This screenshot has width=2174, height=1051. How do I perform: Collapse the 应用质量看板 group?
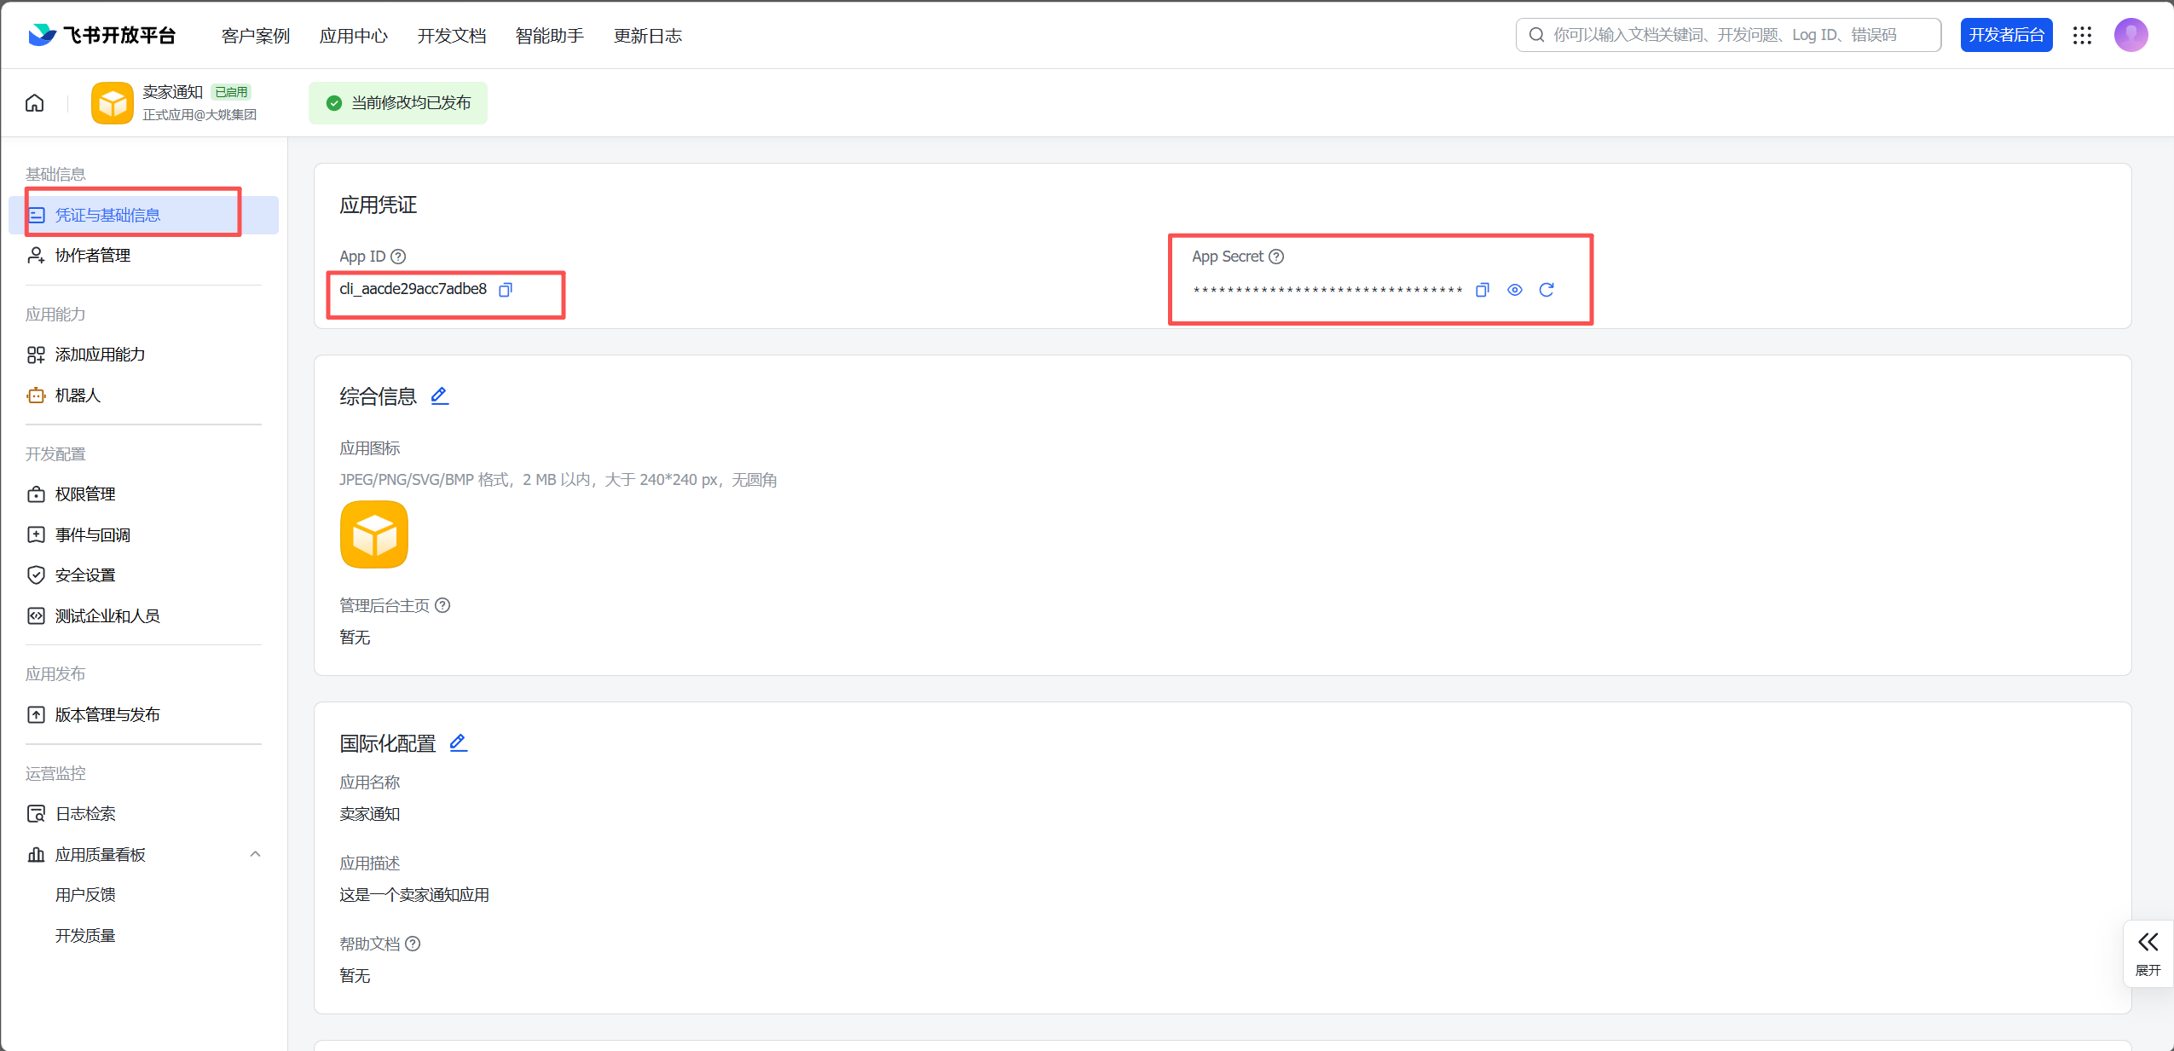255,854
